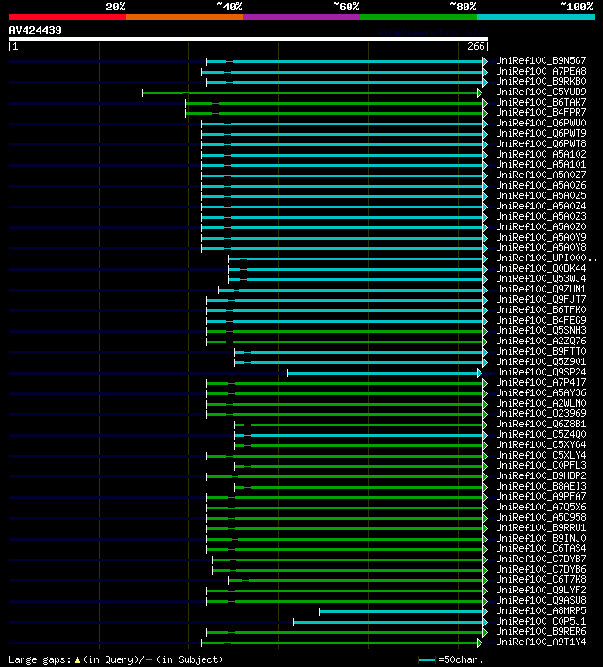Select the UniRef100_A5A101 label
The width and height of the screenshot is (603, 667).
[541, 164]
